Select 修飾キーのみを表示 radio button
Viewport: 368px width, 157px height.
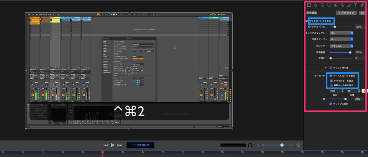(x=331, y=85)
